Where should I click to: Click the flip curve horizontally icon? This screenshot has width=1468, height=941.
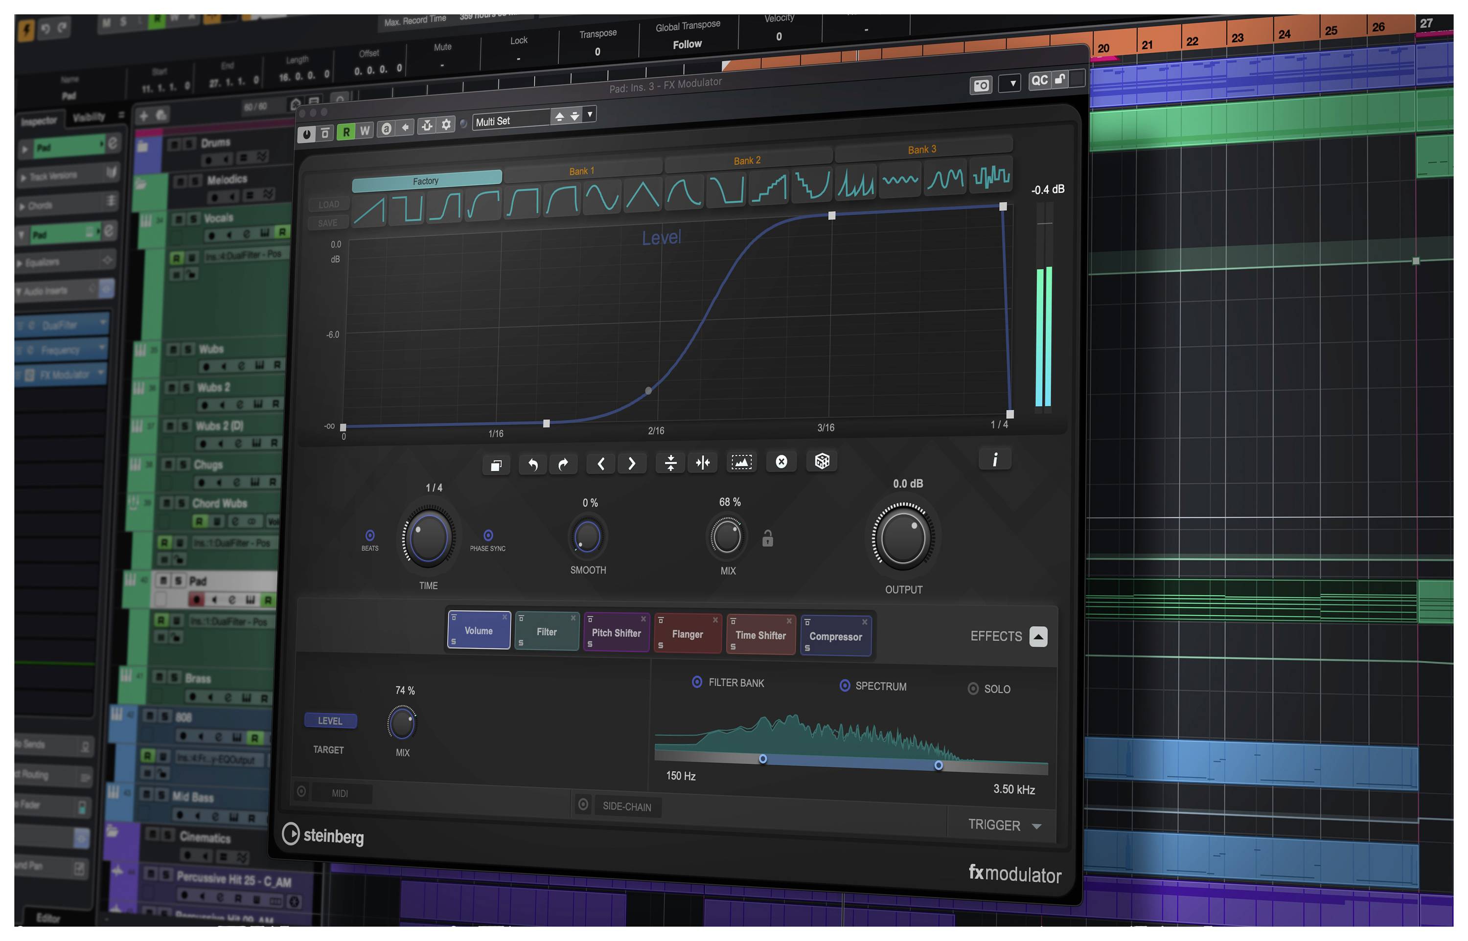point(703,463)
